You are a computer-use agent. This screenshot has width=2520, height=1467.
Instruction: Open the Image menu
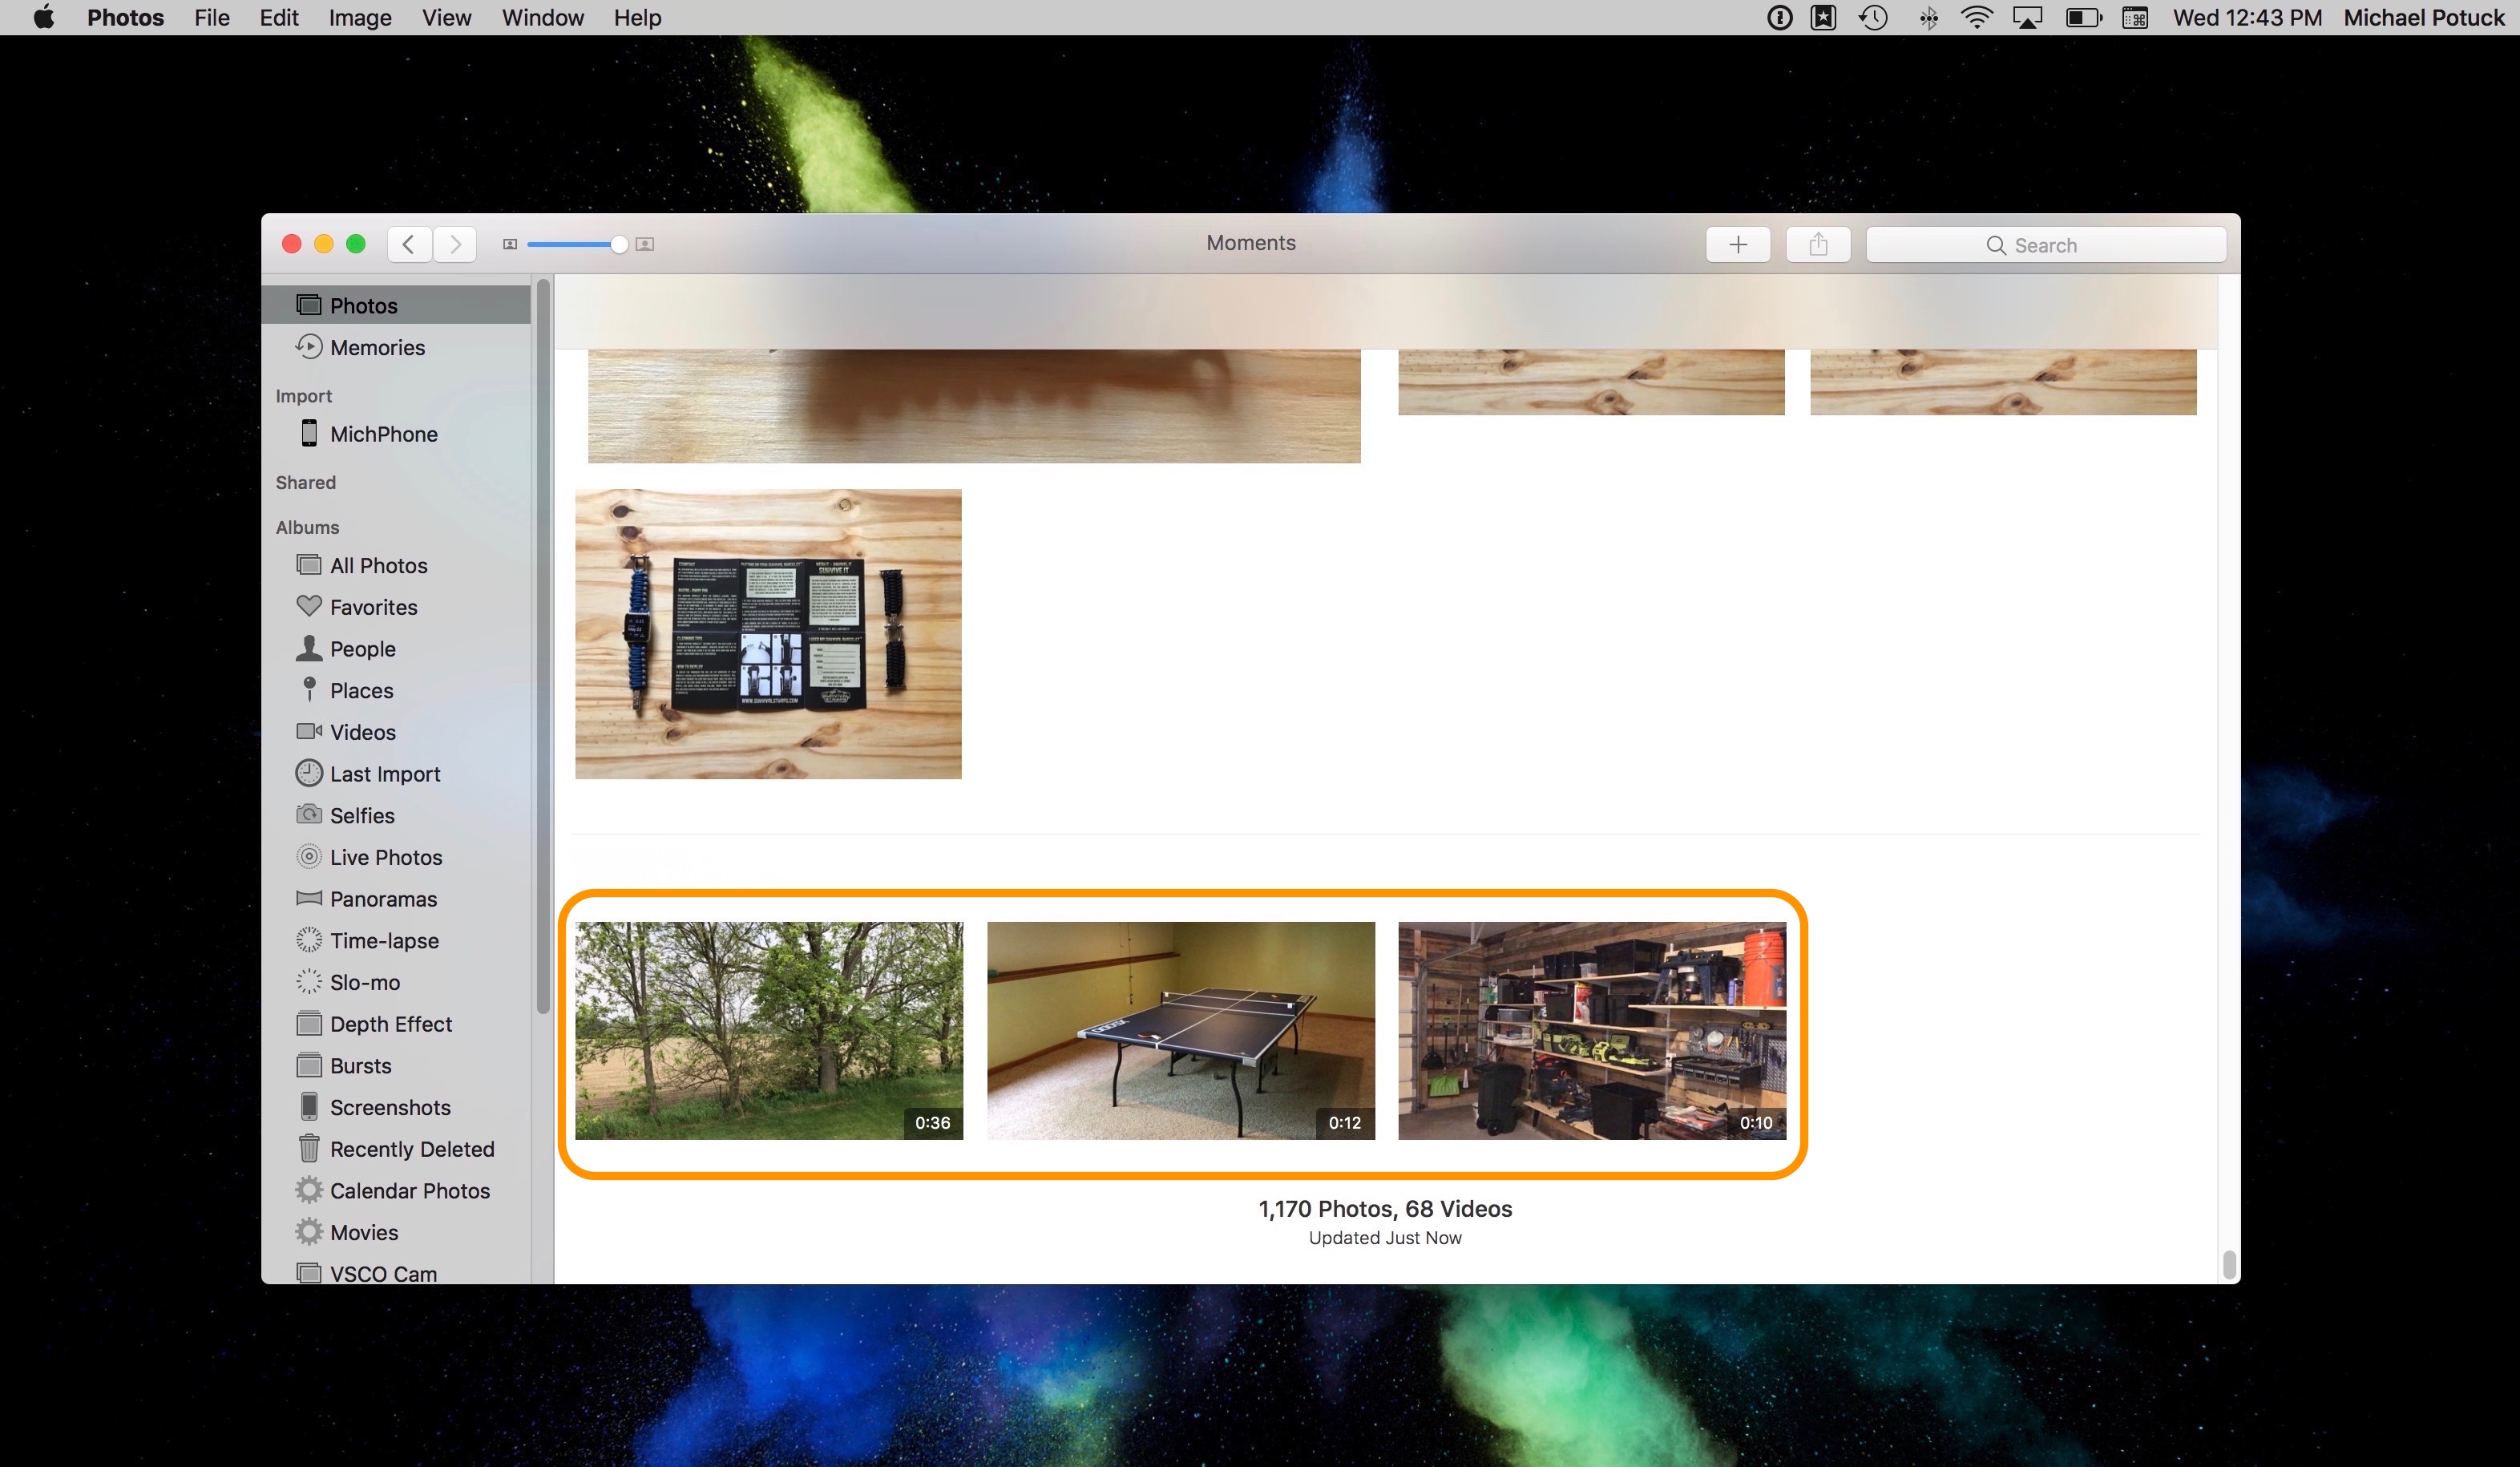point(360,18)
